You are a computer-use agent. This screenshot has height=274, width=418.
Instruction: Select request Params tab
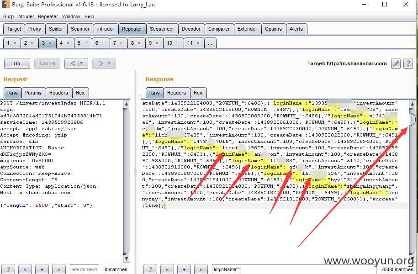tap(33, 93)
